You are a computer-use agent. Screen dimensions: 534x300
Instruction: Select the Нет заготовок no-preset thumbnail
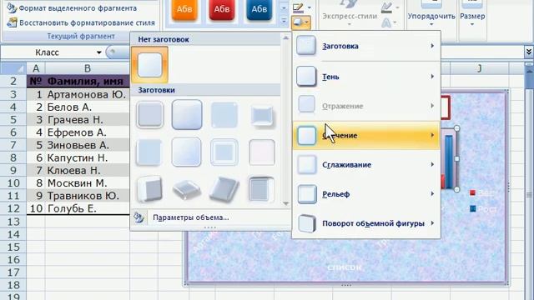pos(150,65)
